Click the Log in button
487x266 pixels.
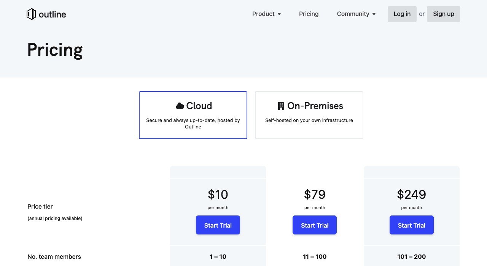pos(402,14)
